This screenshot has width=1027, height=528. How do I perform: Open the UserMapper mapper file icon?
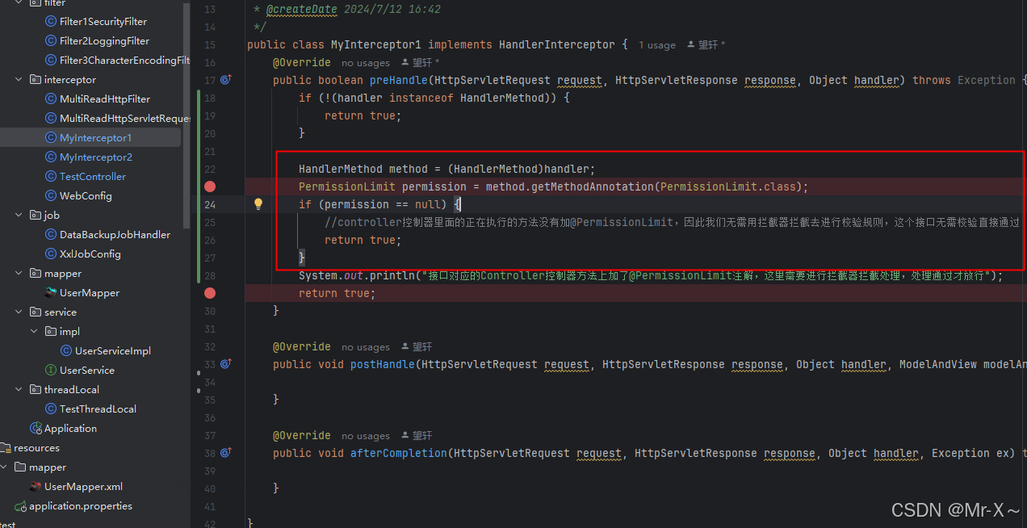click(51, 293)
